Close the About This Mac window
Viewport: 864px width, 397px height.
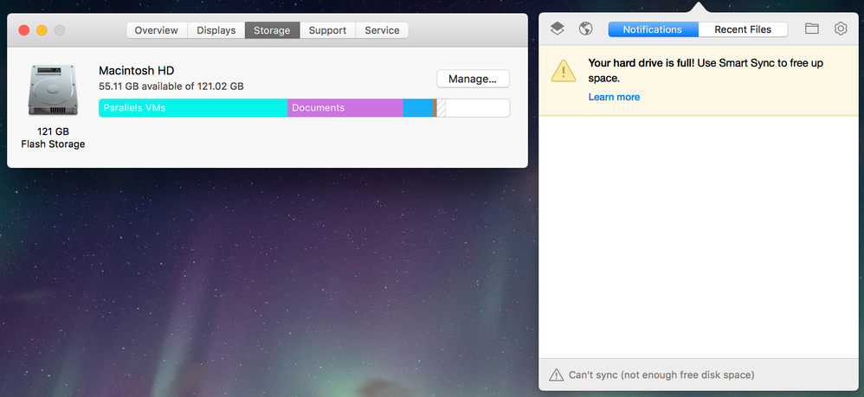[24, 30]
